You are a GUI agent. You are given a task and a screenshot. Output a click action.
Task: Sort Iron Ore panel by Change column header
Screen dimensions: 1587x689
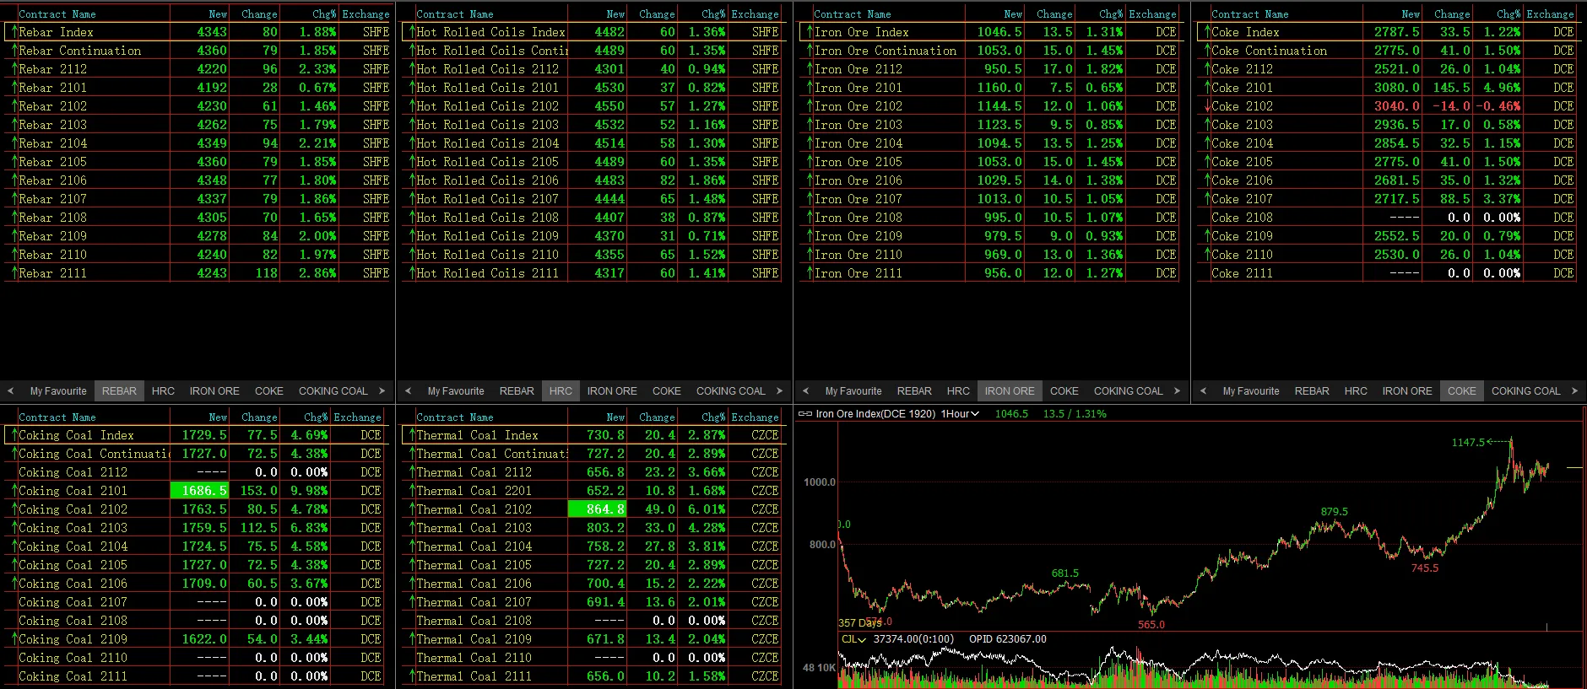(x=1054, y=14)
